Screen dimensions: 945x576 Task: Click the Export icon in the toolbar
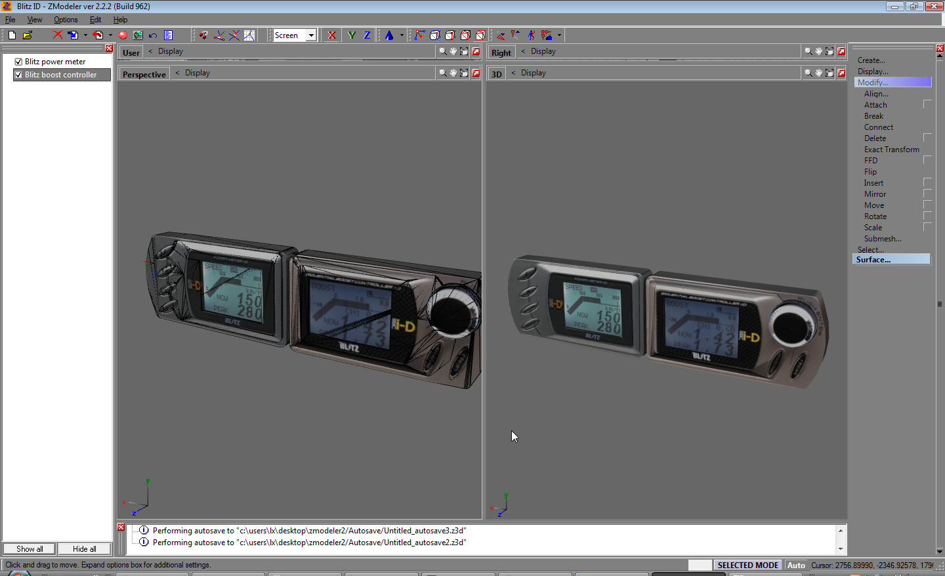coord(98,35)
